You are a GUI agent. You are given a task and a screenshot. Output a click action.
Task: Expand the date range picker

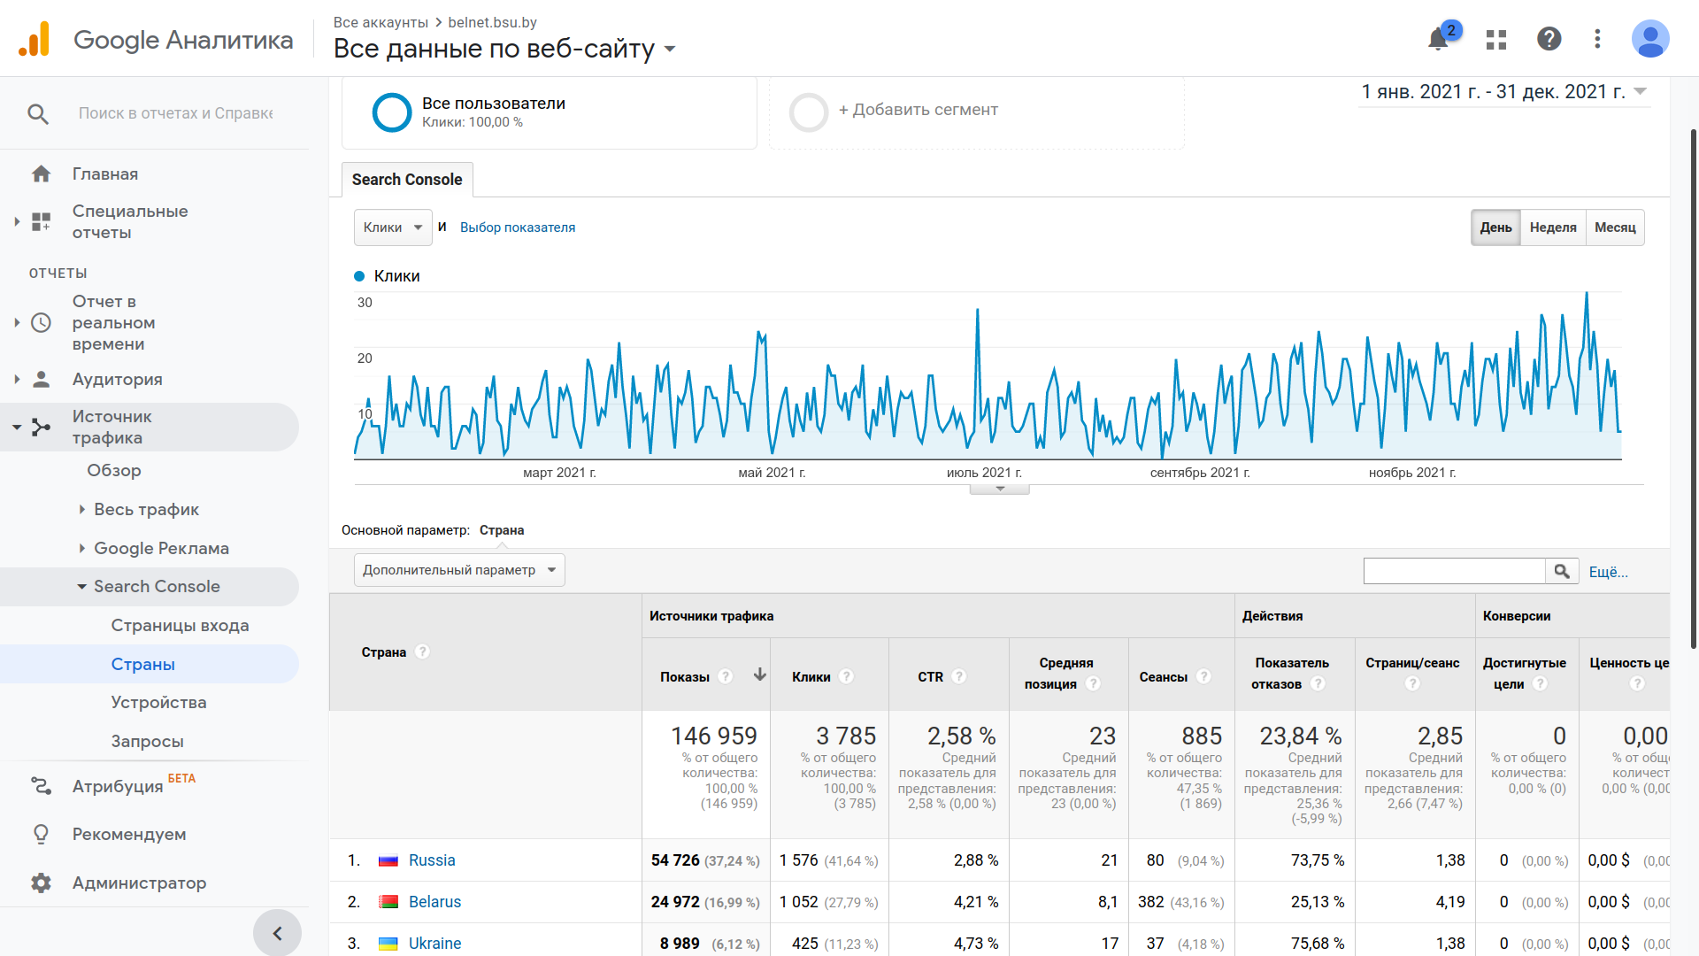[x=1503, y=92]
